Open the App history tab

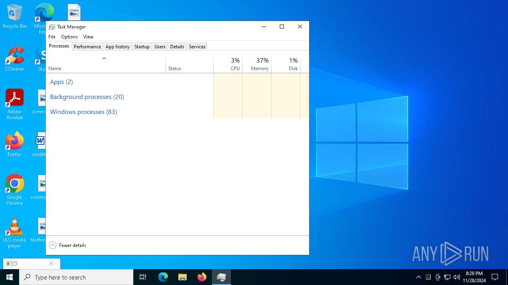click(117, 47)
